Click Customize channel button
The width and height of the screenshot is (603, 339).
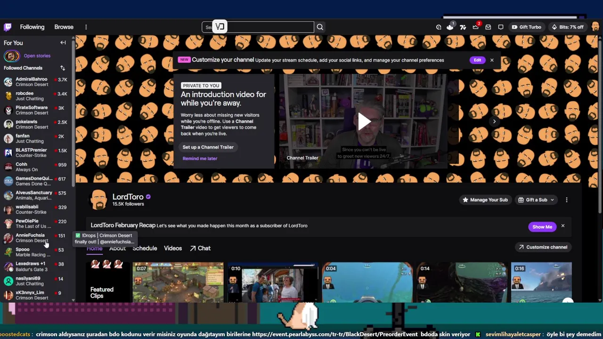coord(543,247)
